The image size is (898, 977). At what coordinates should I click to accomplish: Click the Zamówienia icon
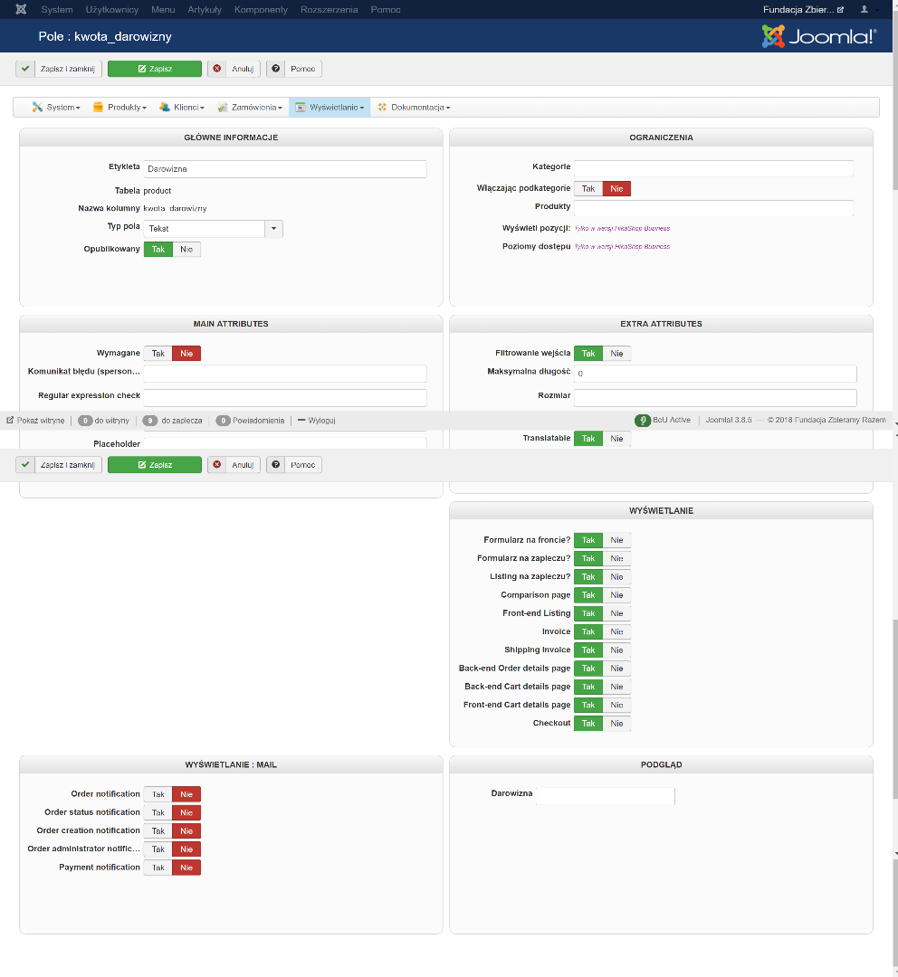pyautogui.click(x=222, y=107)
